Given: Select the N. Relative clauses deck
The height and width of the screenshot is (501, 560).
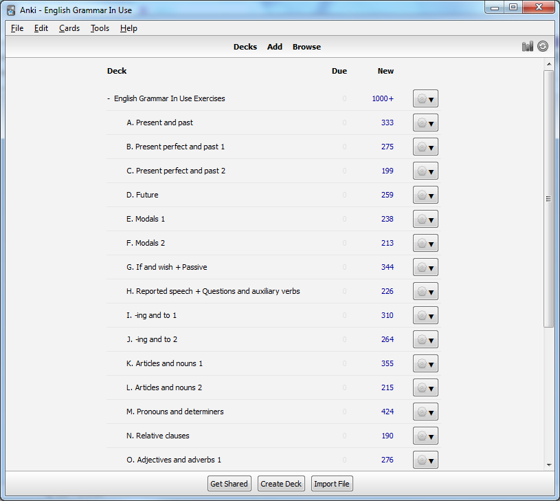Looking at the screenshot, I should 157,436.
